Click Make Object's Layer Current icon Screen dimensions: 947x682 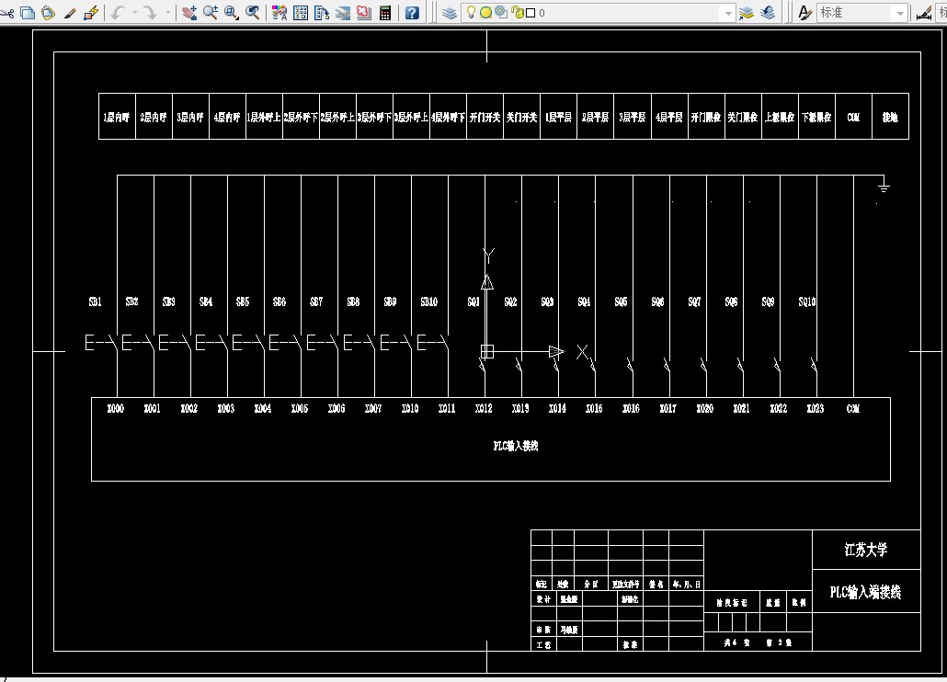(747, 12)
